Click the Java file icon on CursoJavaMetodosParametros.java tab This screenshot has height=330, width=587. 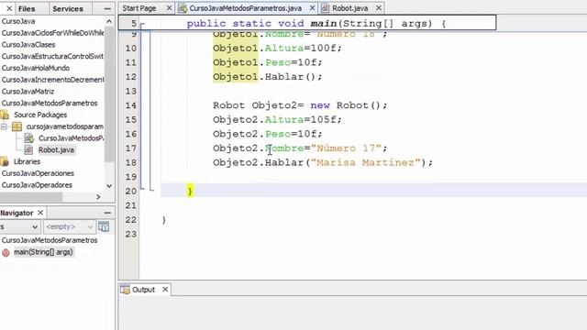coord(183,8)
